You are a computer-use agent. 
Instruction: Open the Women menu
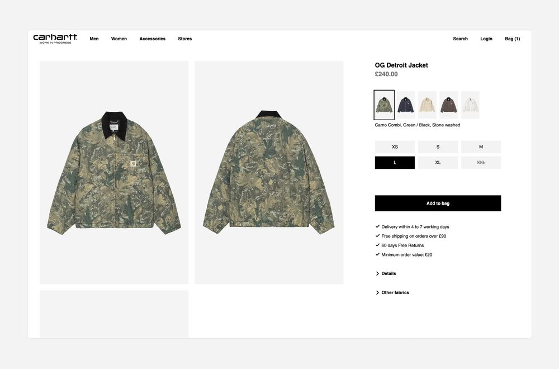[x=119, y=39]
